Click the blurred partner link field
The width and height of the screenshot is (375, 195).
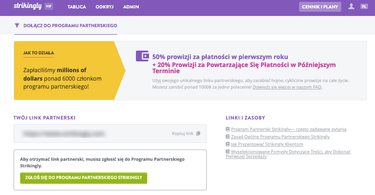tap(110, 134)
